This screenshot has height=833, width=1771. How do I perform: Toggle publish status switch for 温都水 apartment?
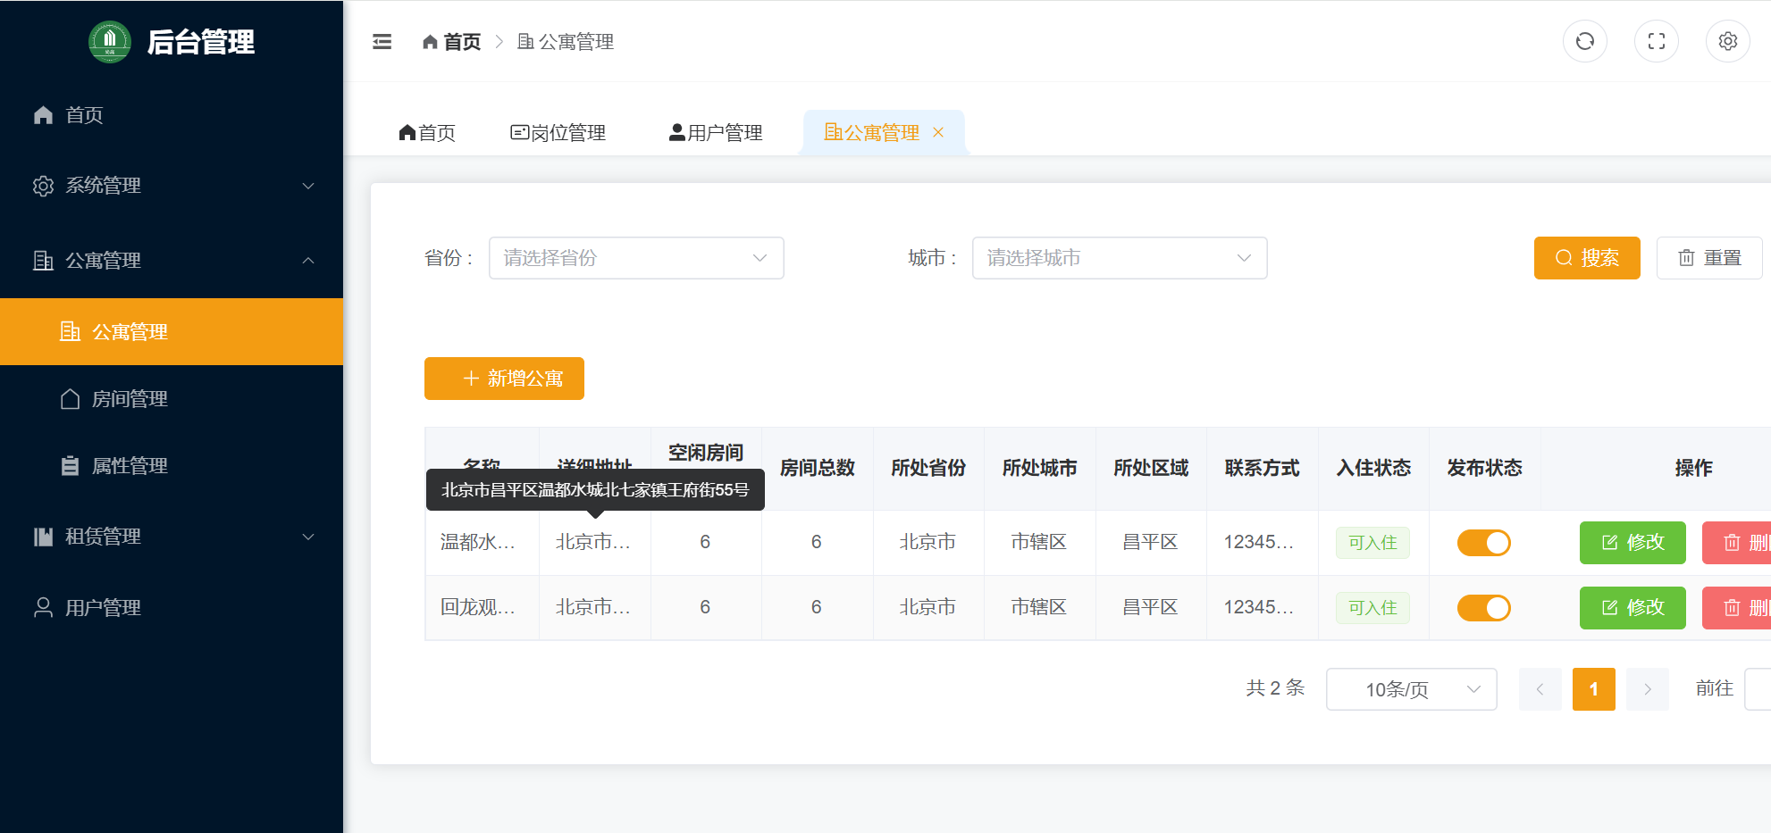tap(1483, 543)
